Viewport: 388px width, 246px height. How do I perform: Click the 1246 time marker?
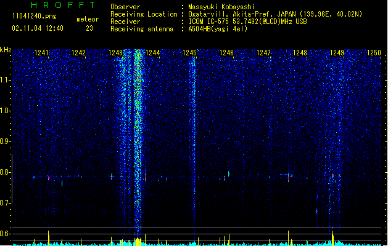tap(226, 52)
